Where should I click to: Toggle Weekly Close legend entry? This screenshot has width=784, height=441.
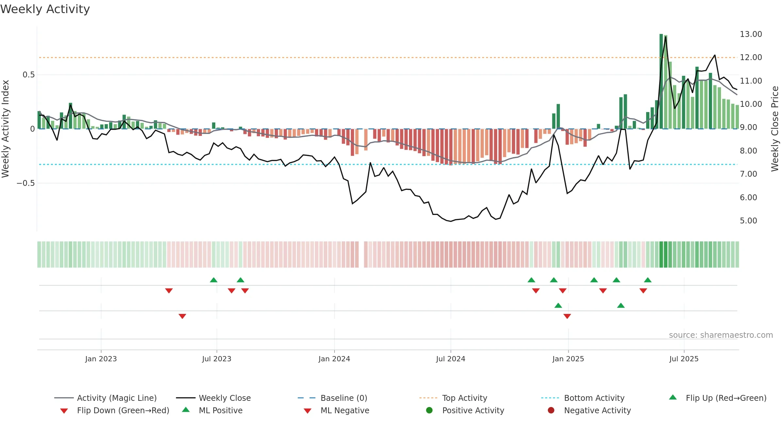click(213, 398)
